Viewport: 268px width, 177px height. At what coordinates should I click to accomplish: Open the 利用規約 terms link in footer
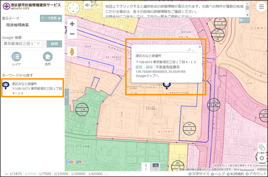[235, 174]
